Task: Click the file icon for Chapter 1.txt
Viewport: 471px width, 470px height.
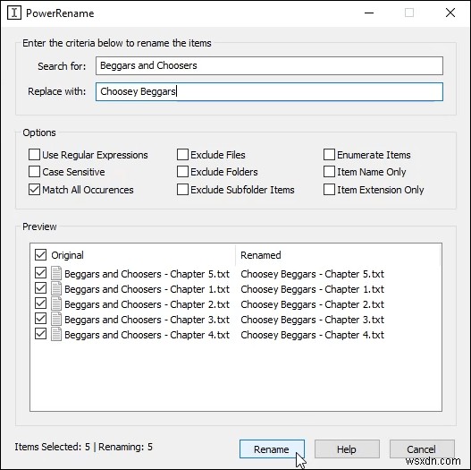Action: point(56,288)
